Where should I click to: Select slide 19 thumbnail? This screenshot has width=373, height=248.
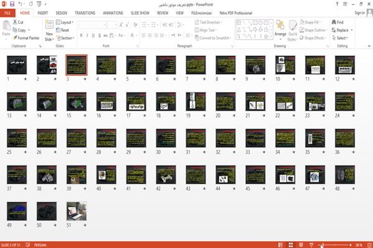[x=196, y=101]
